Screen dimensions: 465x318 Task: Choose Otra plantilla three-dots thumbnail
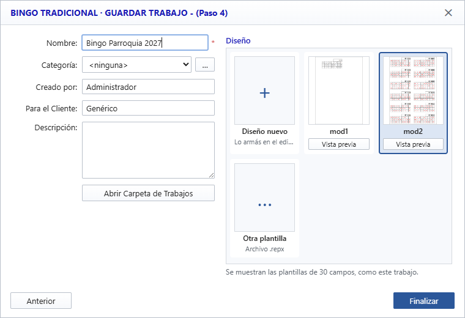tap(264, 198)
